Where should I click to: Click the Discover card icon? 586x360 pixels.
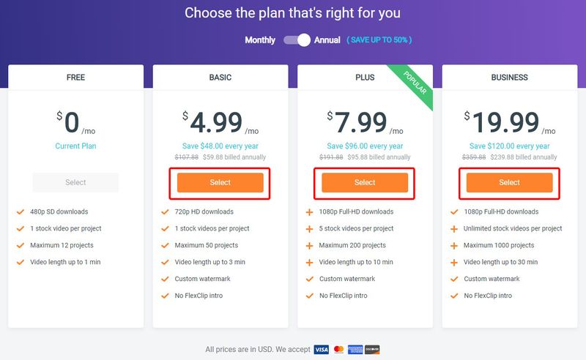[x=372, y=350]
